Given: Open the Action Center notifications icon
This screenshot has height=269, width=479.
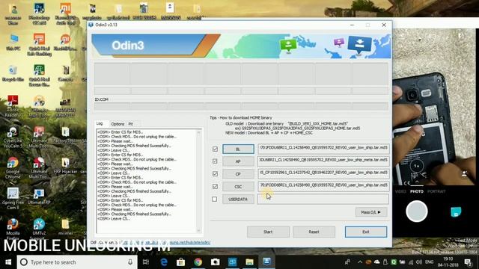Looking at the screenshot, I should click(468, 262).
